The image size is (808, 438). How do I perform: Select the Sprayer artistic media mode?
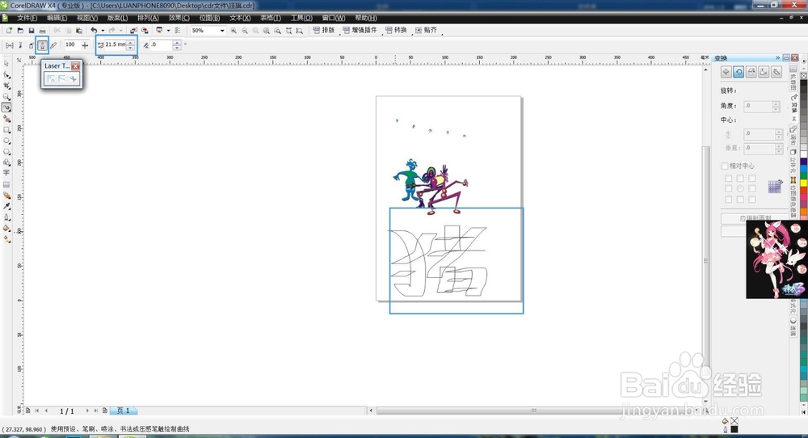(31, 45)
